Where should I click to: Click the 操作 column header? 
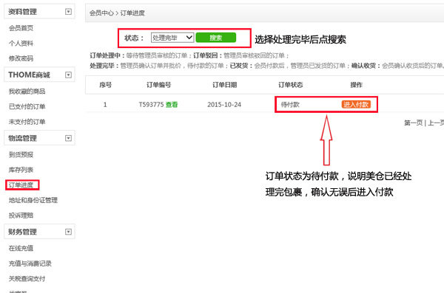click(356, 85)
